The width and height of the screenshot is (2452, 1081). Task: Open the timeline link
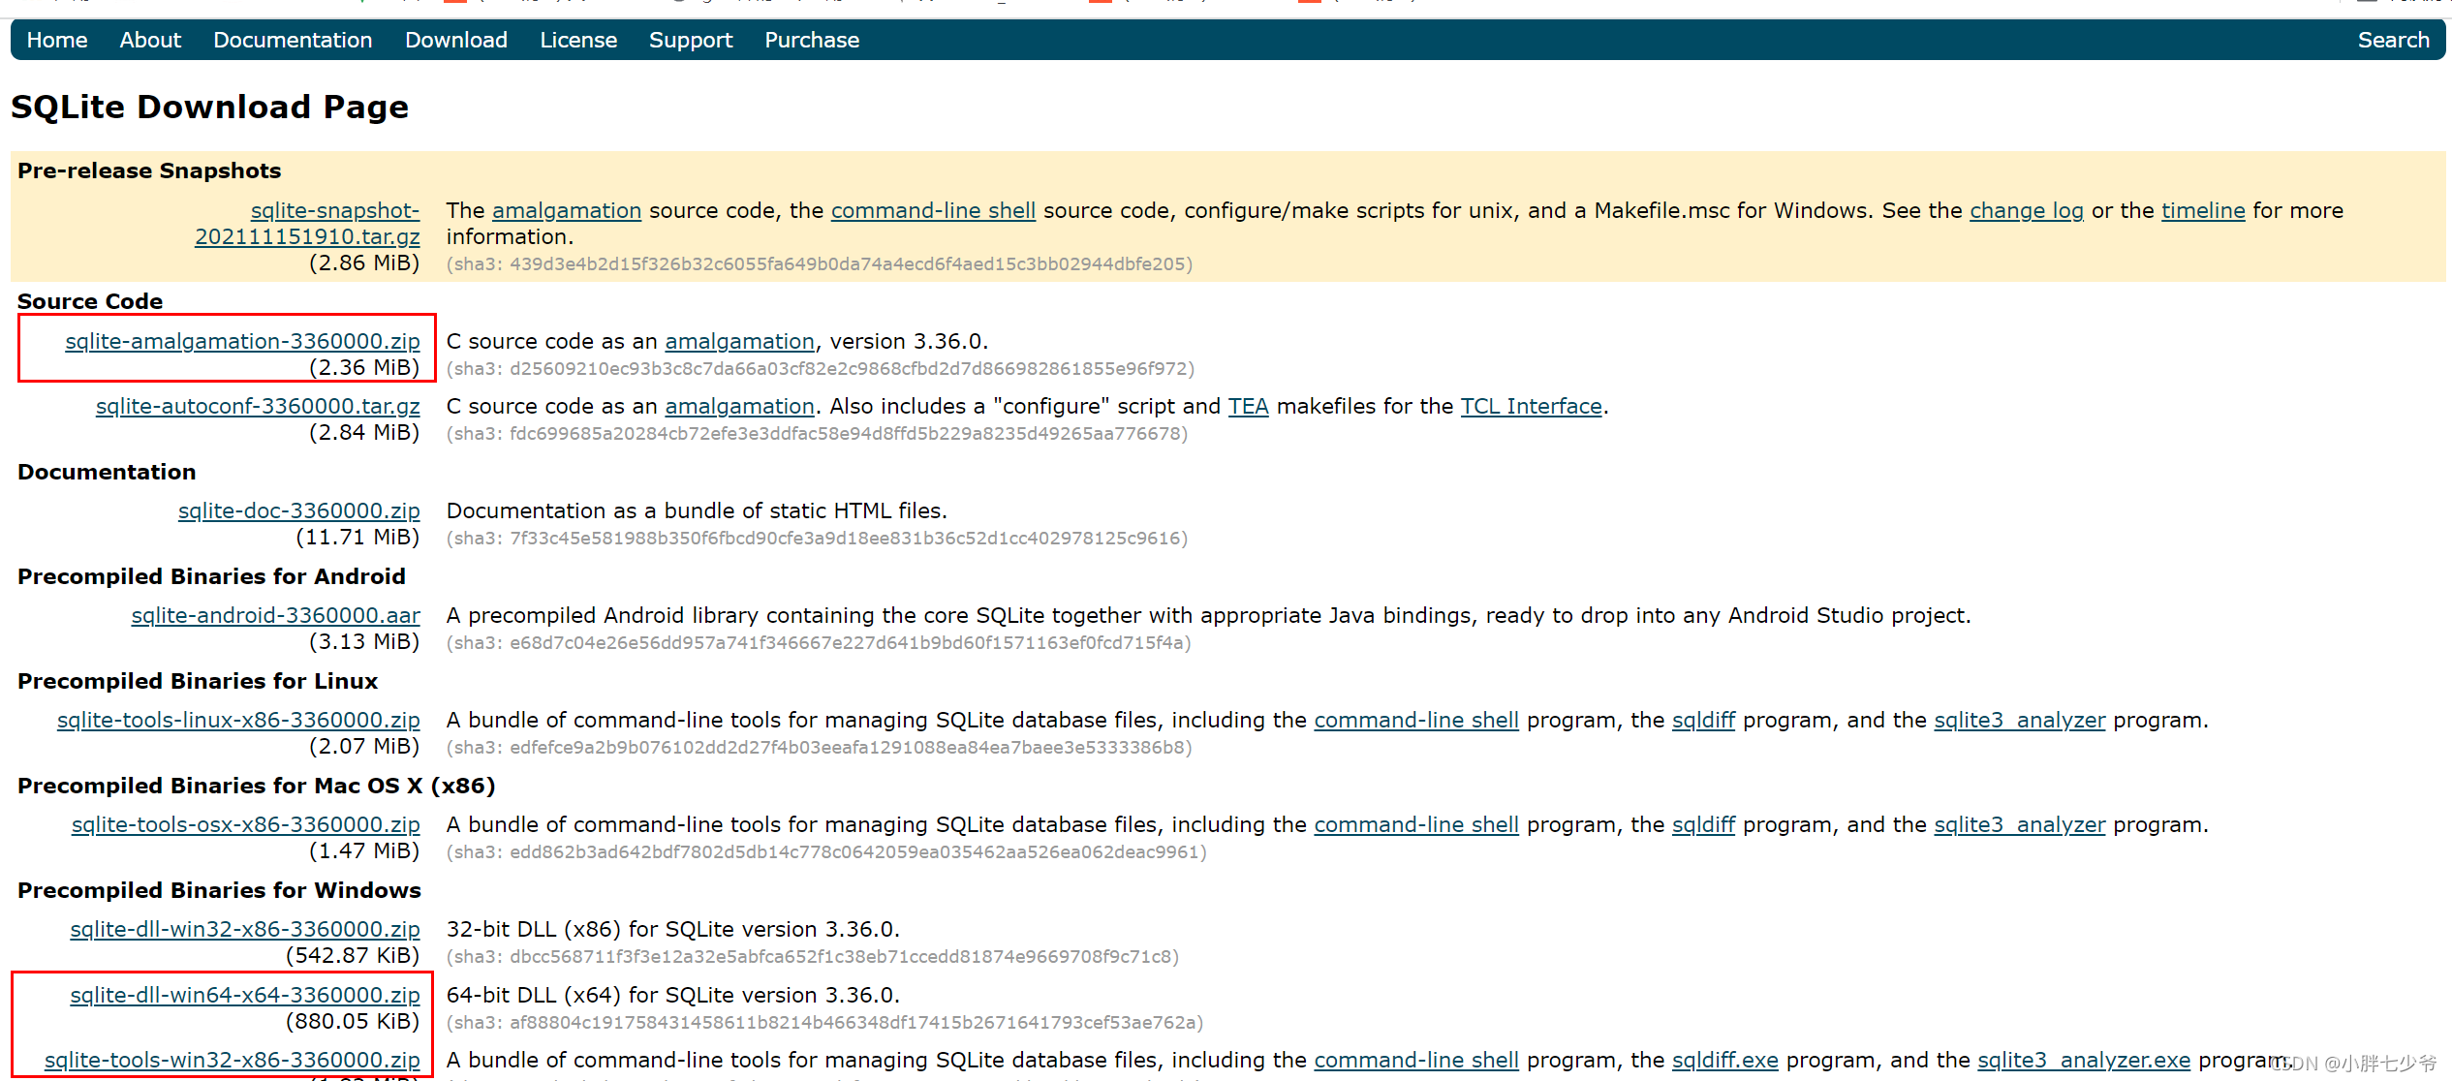pos(2202,210)
